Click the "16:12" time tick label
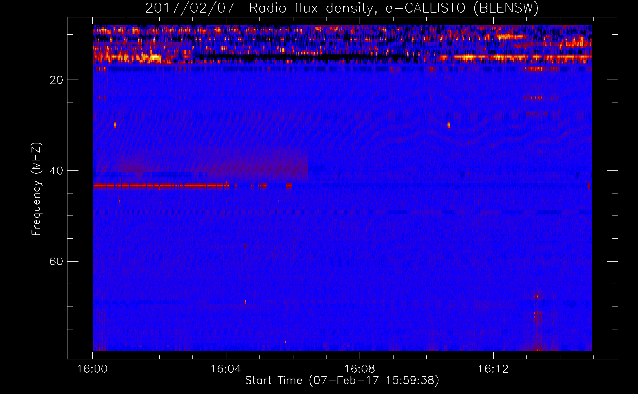Viewport: 638px width, 394px height. [493, 369]
